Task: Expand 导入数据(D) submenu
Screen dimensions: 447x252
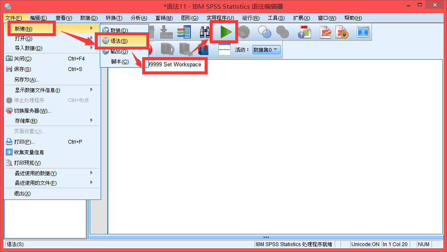Action: click(x=52, y=48)
